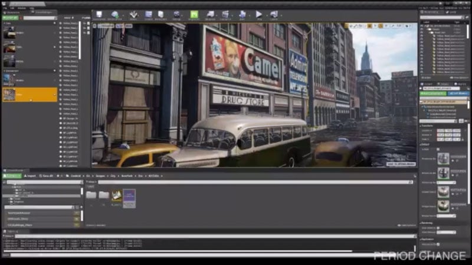Image resolution: width=472 pixels, height=265 pixels.
Task: Click the blue Edit Blueprint button
Action: (x=458, y=94)
